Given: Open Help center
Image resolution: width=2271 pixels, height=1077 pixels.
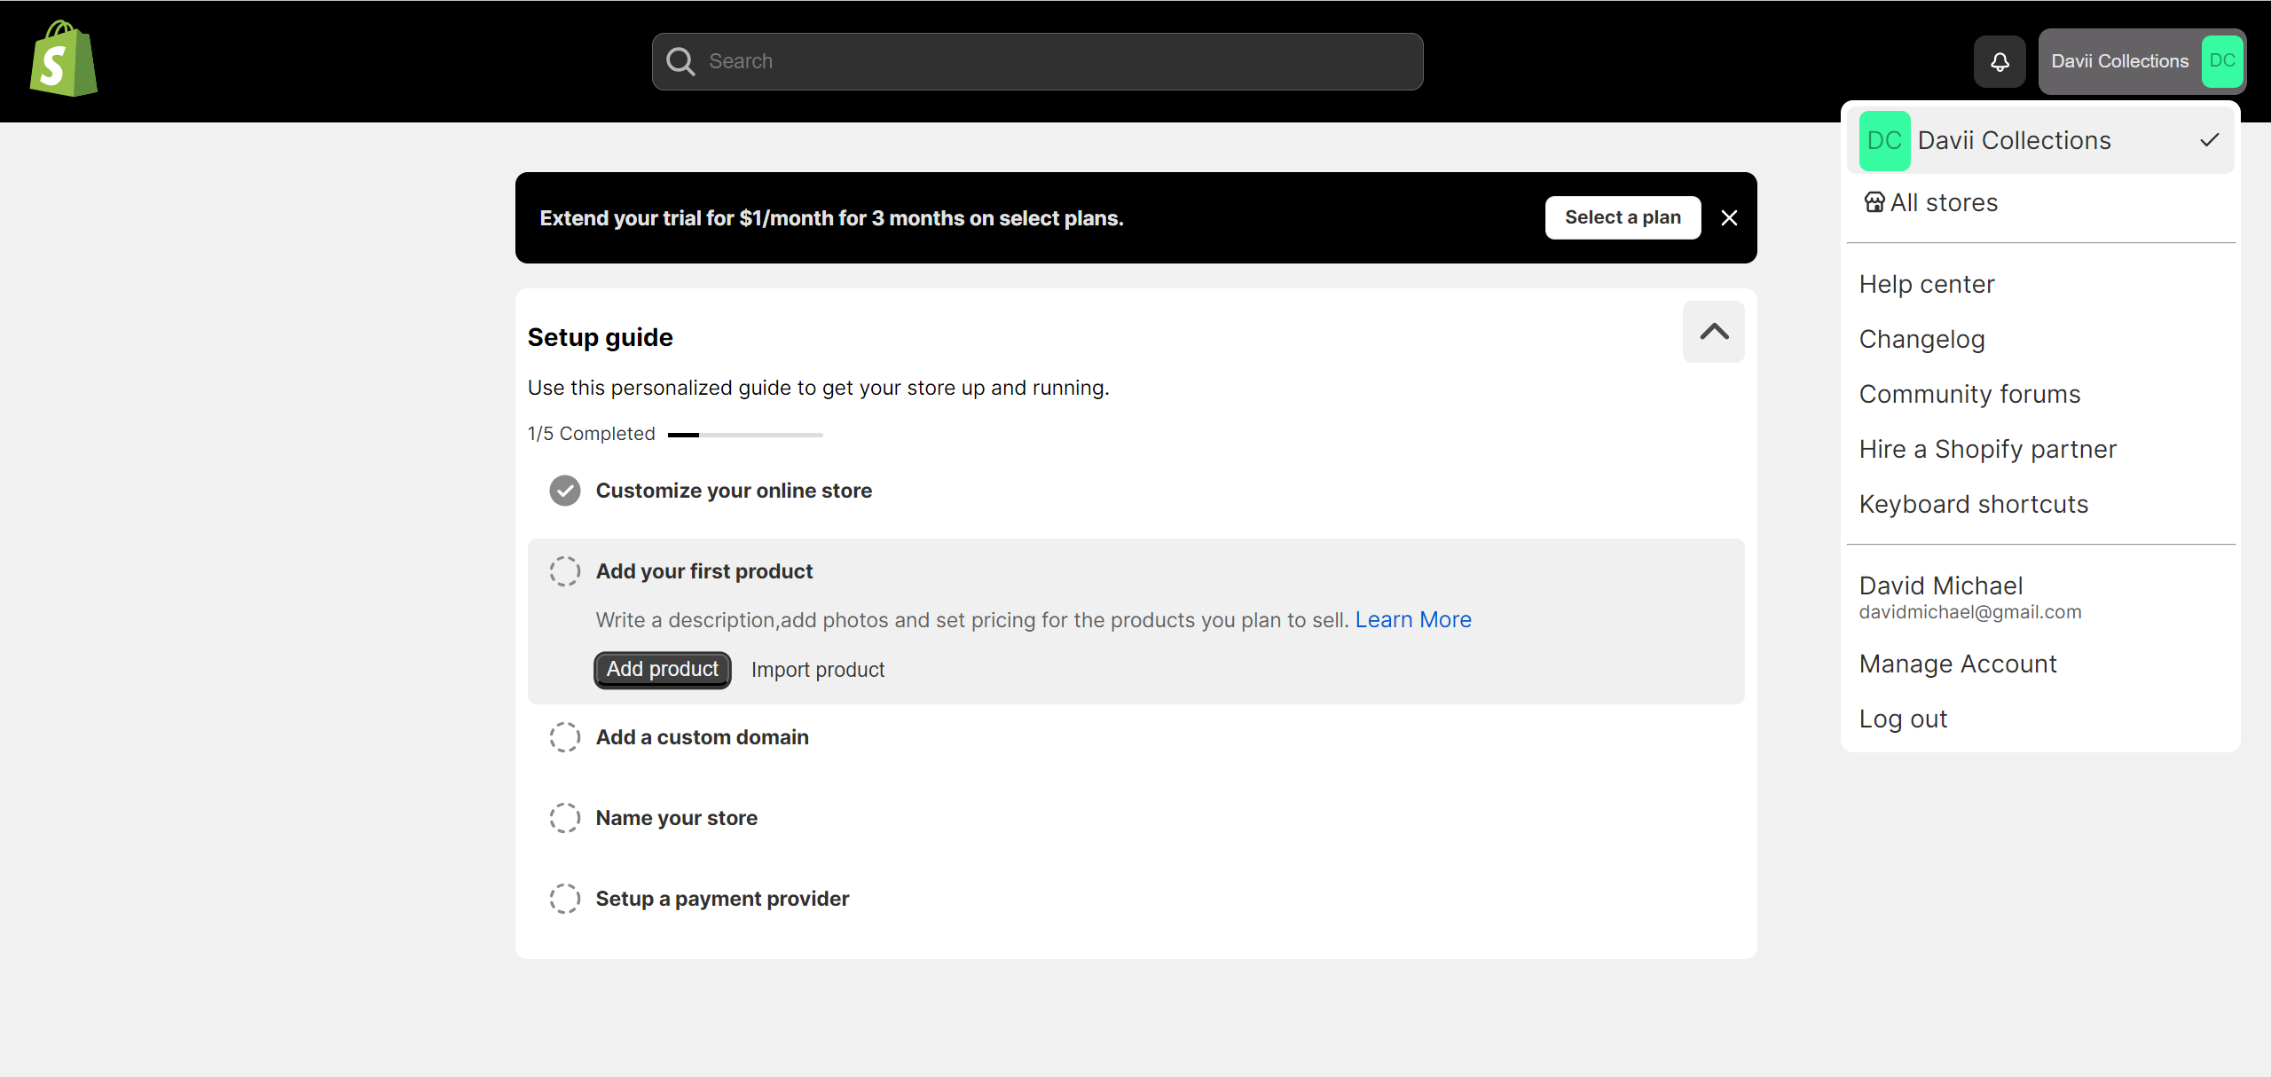Looking at the screenshot, I should (1927, 284).
